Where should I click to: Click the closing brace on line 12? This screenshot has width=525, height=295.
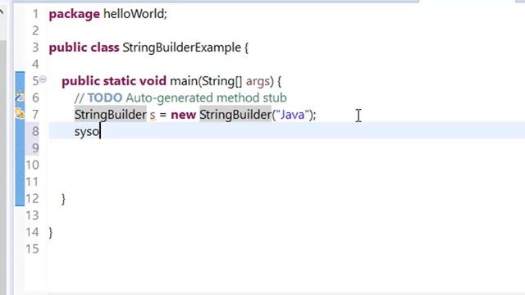tap(64, 198)
